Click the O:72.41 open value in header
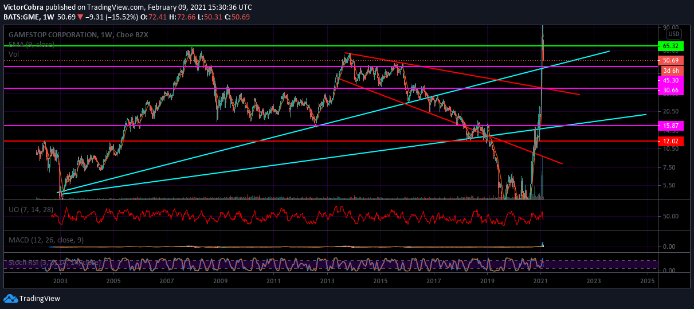Image resolution: width=694 pixels, height=309 pixels. (x=153, y=17)
